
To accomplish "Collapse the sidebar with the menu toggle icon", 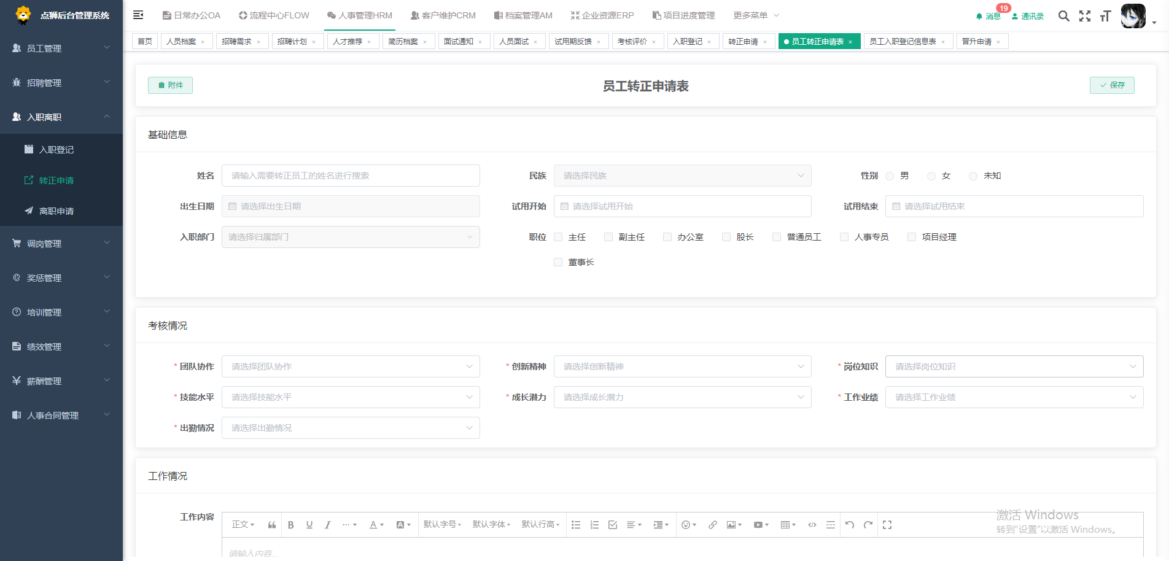I will click(x=138, y=15).
